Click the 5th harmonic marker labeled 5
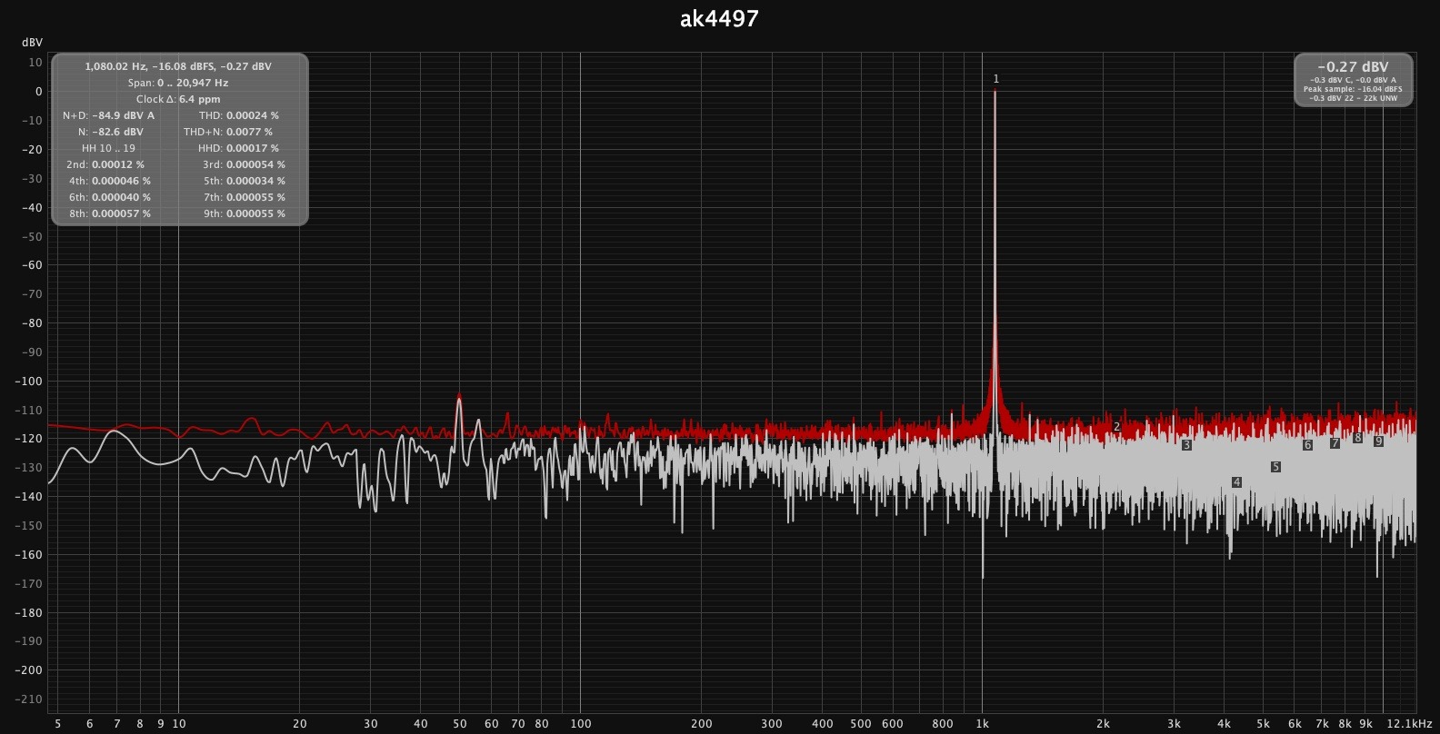Viewport: 1440px width, 734px height. [x=1275, y=467]
